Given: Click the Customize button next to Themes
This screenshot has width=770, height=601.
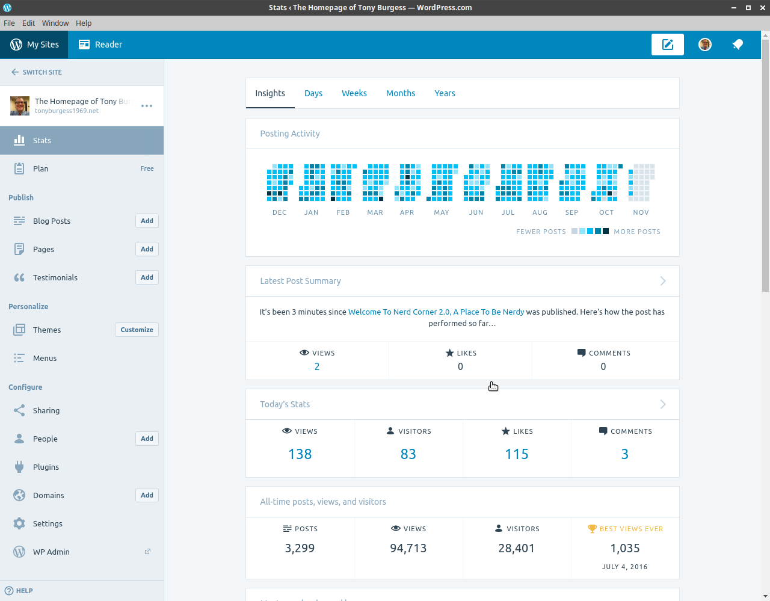Looking at the screenshot, I should [x=137, y=330].
